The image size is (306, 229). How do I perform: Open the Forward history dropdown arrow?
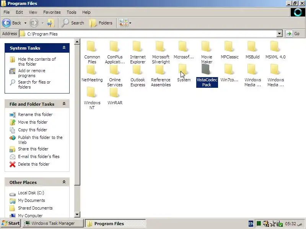click(42, 23)
